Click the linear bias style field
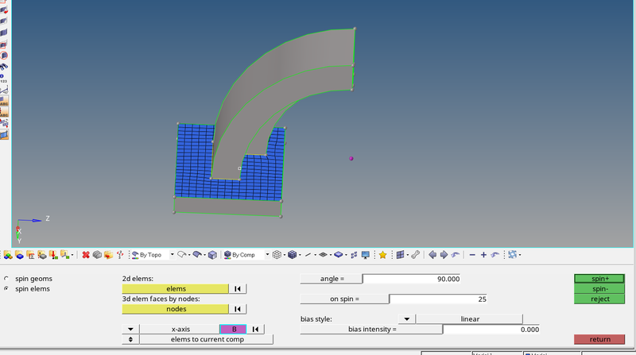 469,319
